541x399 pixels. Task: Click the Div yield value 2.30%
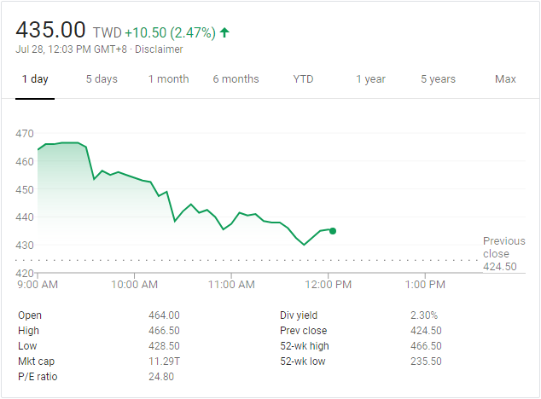point(424,315)
